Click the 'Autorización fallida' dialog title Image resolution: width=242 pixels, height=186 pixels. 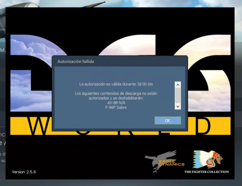coord(76,62)
